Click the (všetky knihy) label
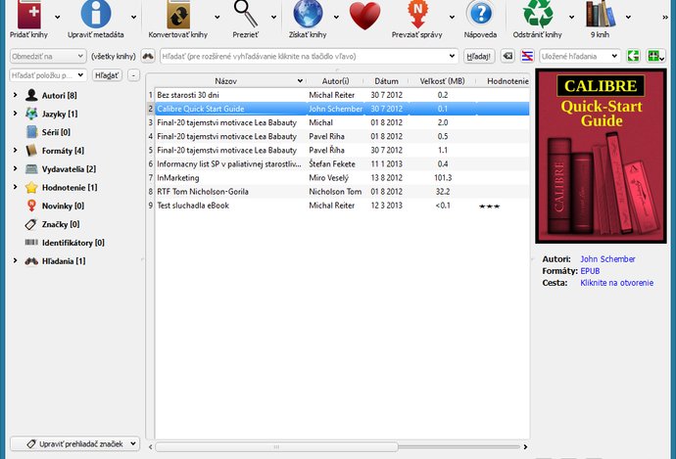 [114, 56]
